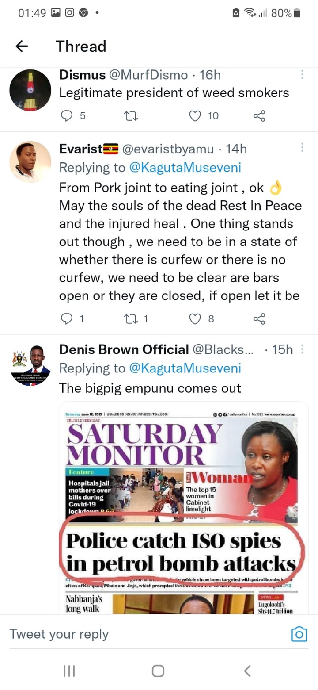Like Dismus's tweet with the heart icon
This screenshot has height=690, width=318.
(x=195, y=116)
